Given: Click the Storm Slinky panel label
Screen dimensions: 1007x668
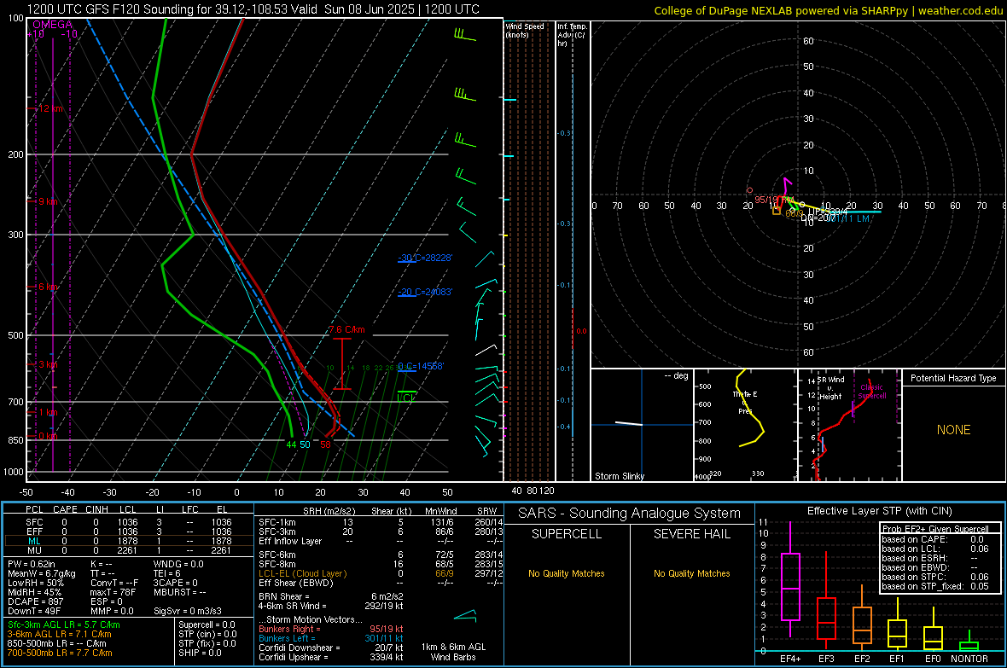Looking at the screenshot, I should [619, 476].
